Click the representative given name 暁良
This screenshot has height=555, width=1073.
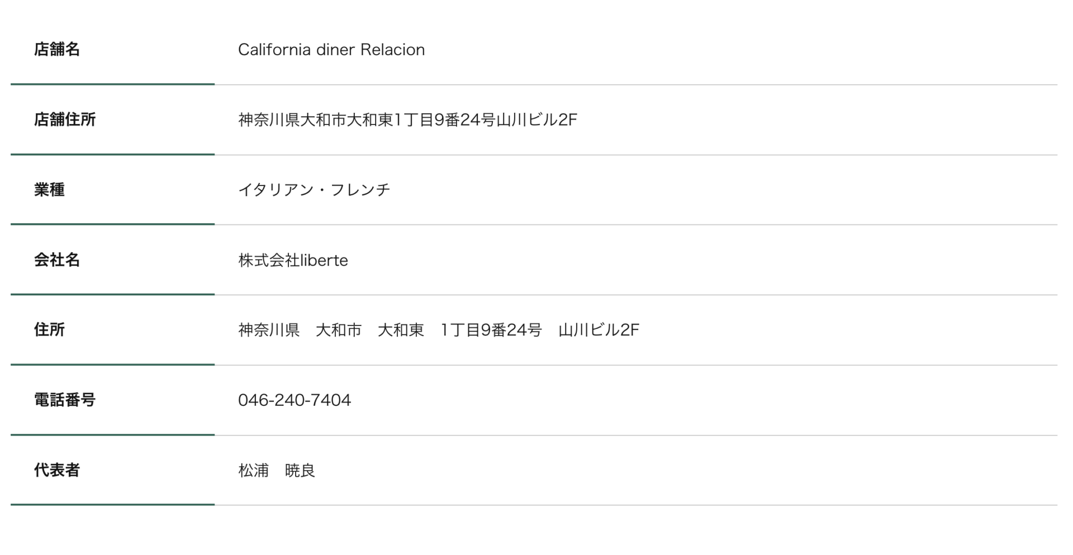click(300, 471)
